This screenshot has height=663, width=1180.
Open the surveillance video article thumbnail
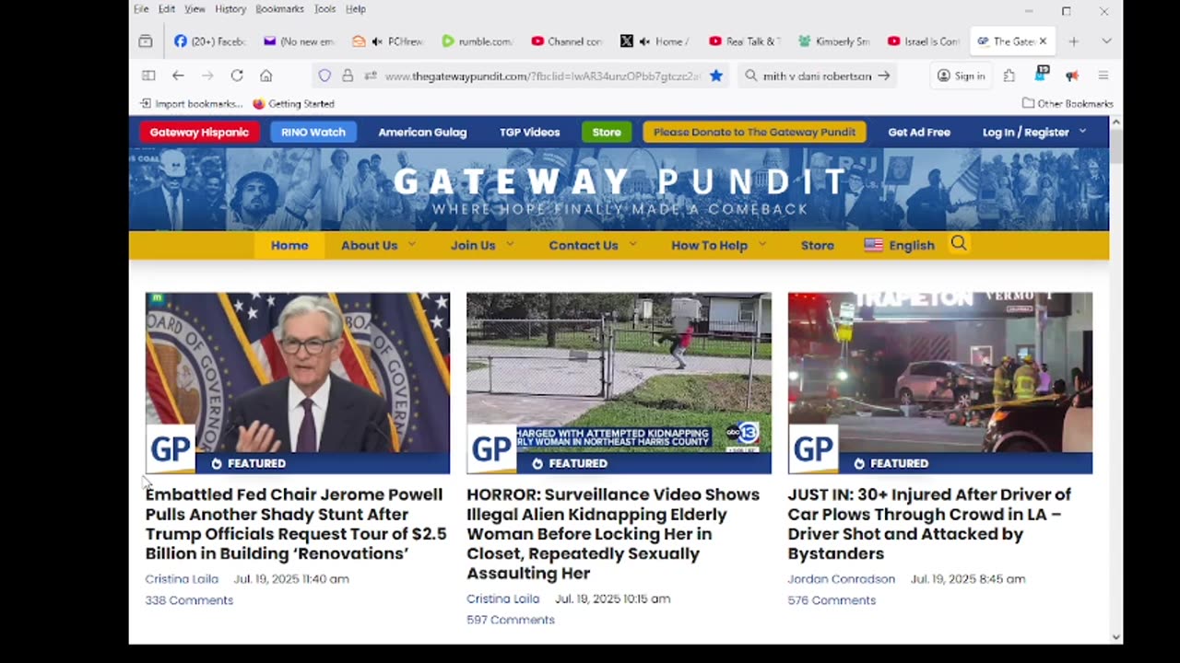(x=619, y=383)
